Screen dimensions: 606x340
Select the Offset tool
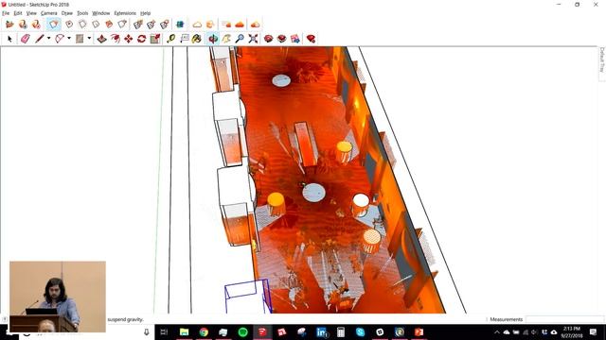[x=116, y=39]
